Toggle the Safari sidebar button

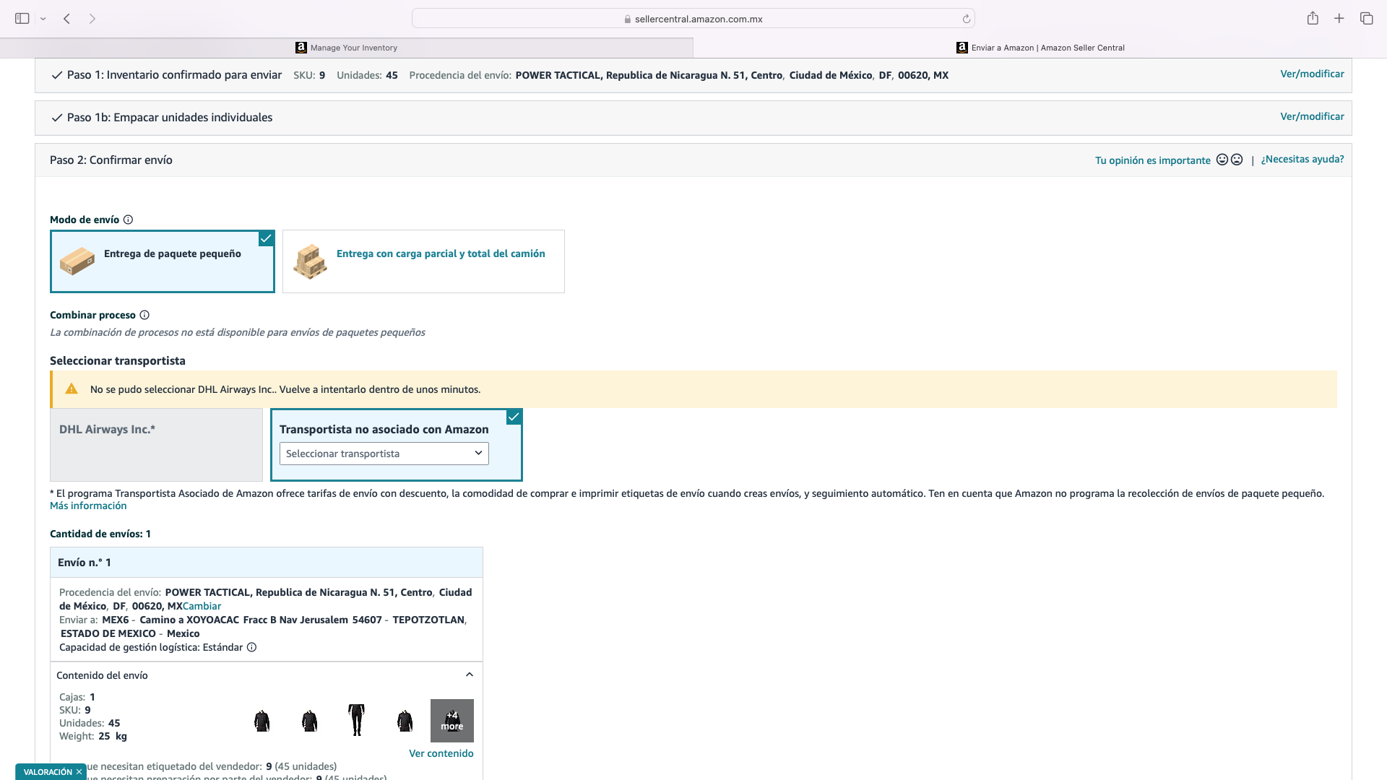22,19
